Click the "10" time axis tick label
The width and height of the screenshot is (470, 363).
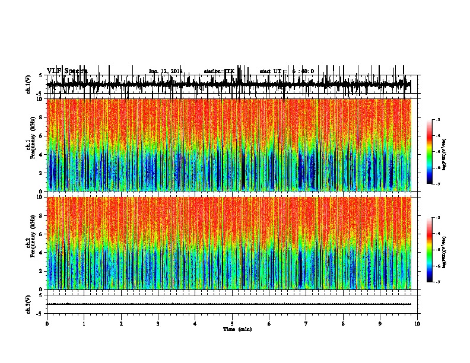click(x=417, y=324)
